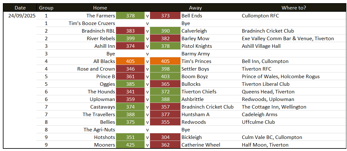Screen dimensions: 347x151
Task: Select the Home column header
Action: 100,8
